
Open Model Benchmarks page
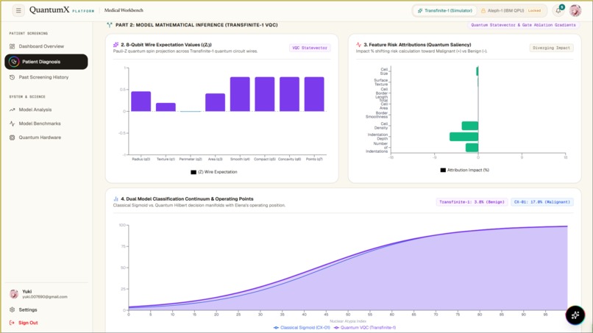(46, 123)
